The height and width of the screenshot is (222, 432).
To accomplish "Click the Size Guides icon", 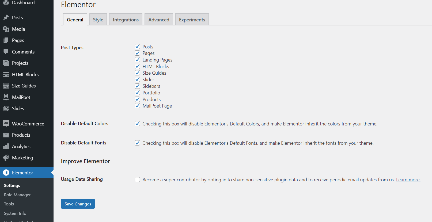I will click(x=6, y=86).
